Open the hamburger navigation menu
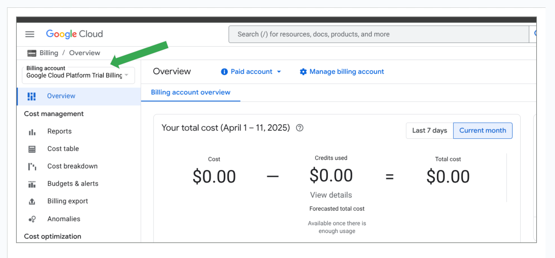This screenshot has width=555, height=258. click(x=30, y=34)
